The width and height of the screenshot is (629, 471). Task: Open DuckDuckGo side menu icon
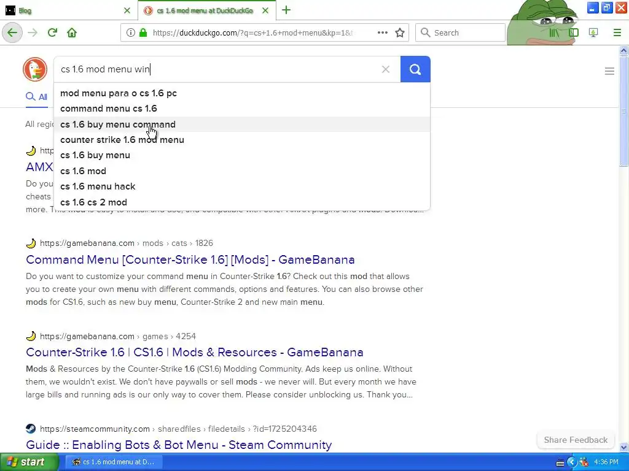pos(609,71)
